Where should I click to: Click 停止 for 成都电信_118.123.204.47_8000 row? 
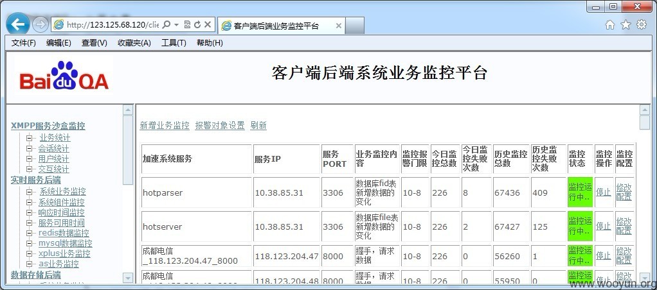[x=604, y=256]
